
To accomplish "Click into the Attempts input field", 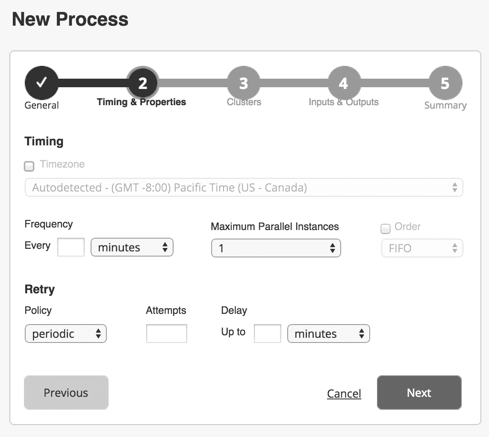I will pos(167,334).
